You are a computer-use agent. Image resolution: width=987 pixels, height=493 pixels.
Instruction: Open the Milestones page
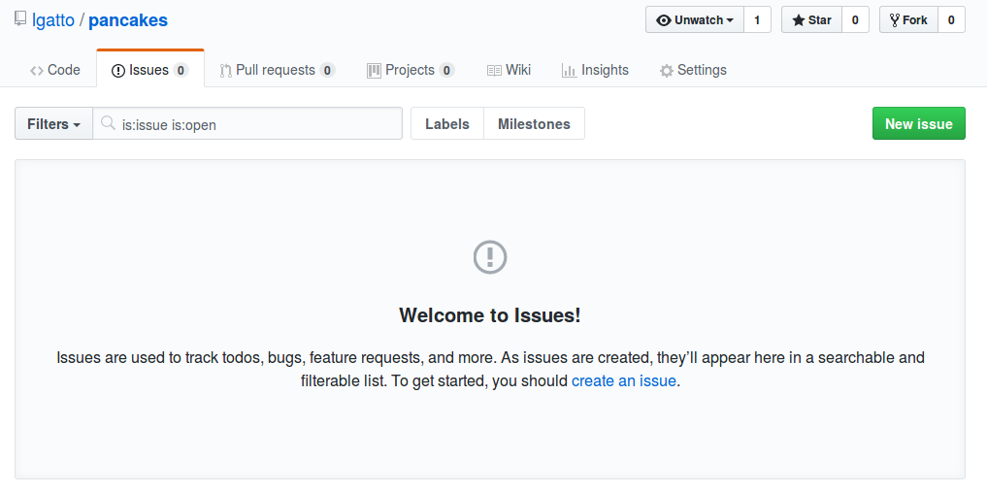(534, 124)
